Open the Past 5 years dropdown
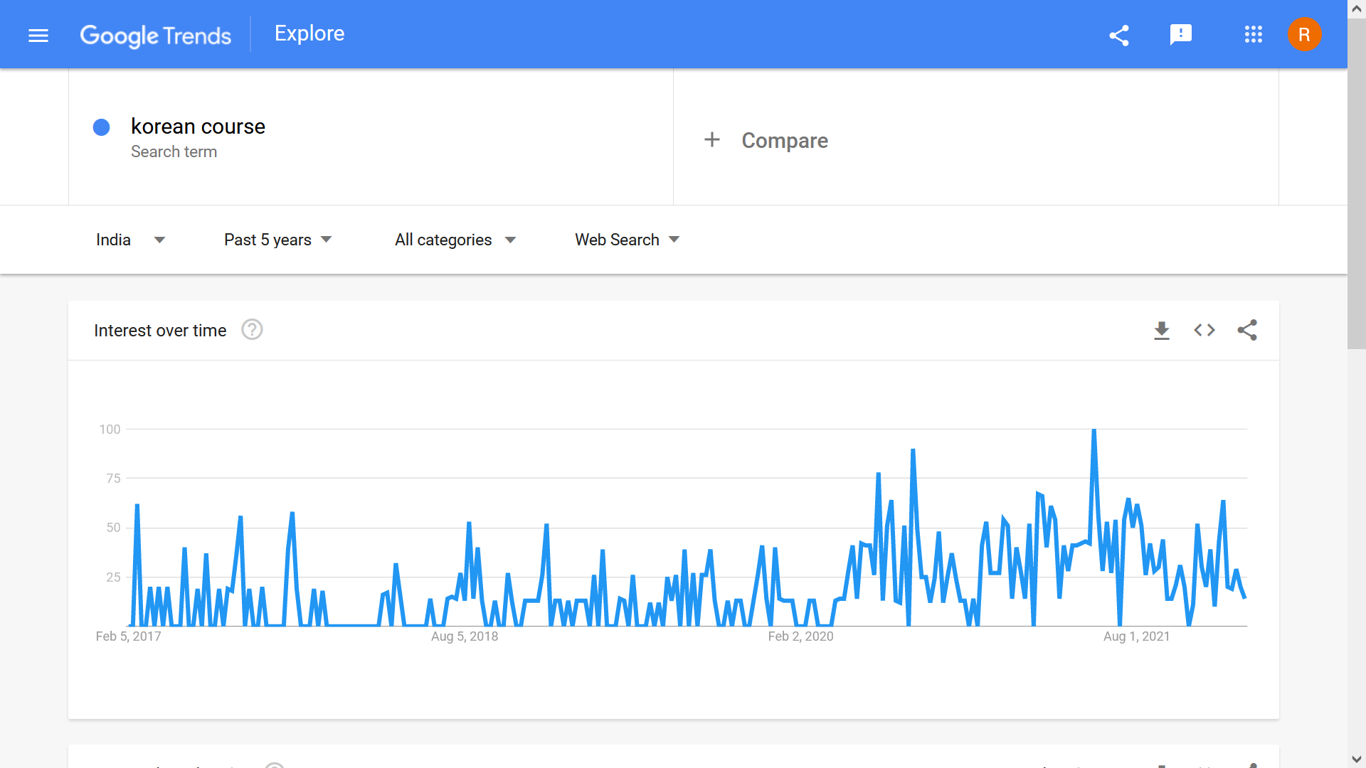Image resolution: width=1366 pixels, height=768 pixels. pos(278,240)
